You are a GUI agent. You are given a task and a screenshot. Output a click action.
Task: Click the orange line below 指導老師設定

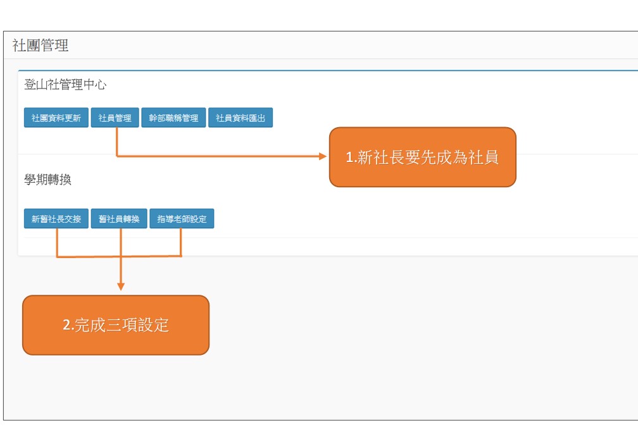[182, 242]
